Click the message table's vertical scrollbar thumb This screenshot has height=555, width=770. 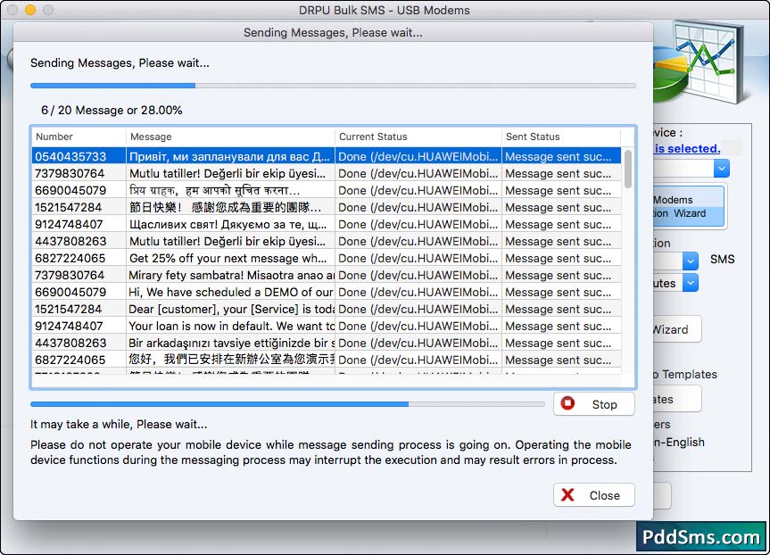tap(627, 169)
